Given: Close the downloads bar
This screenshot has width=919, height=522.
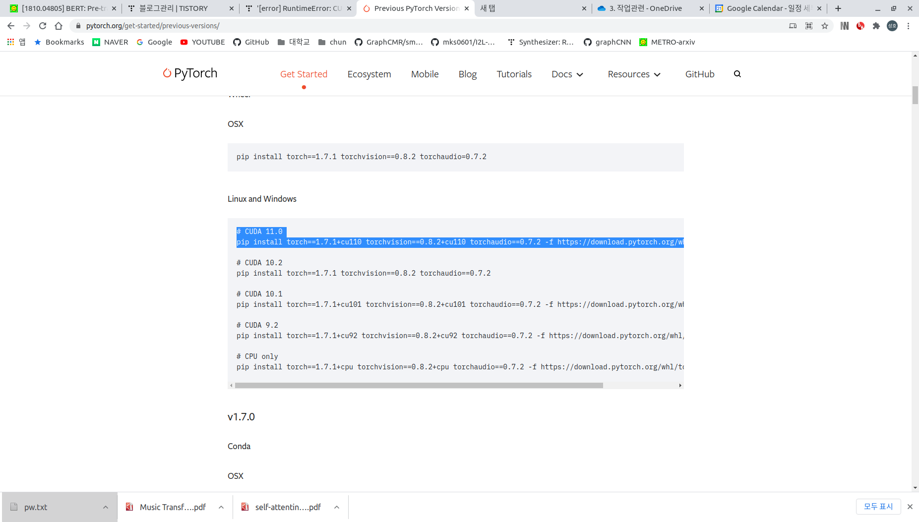Looking at the screenshot, I should (910, 507).
